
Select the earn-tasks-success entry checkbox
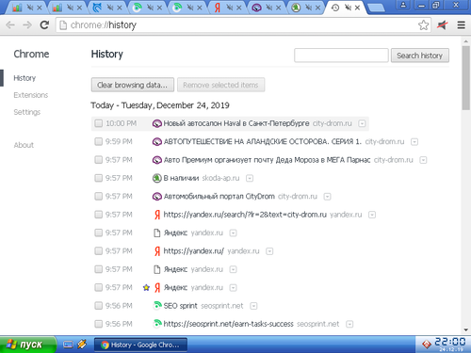point(99,324)
